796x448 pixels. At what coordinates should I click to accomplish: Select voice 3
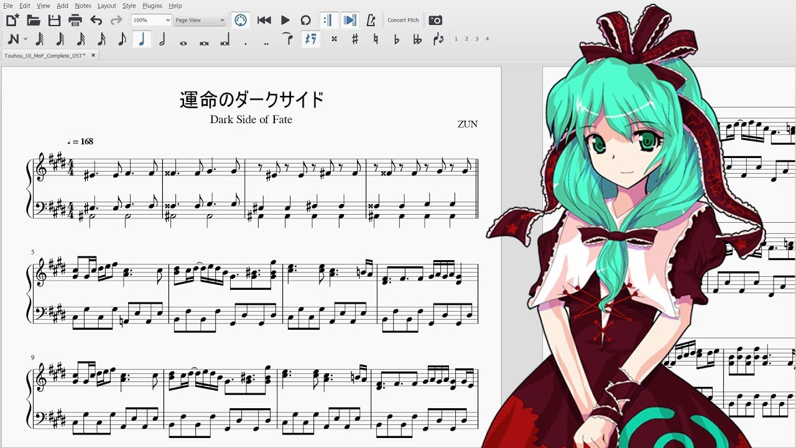(477, 39)
